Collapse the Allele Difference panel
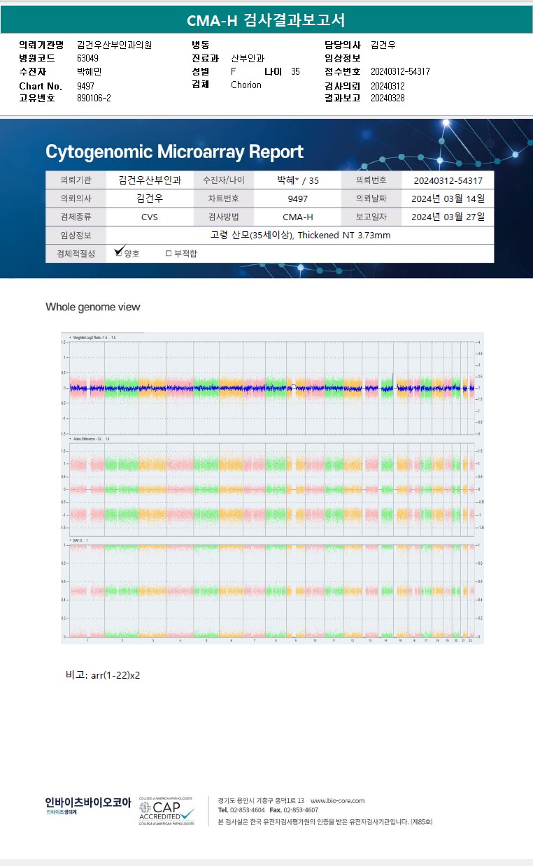 (70, 438)
